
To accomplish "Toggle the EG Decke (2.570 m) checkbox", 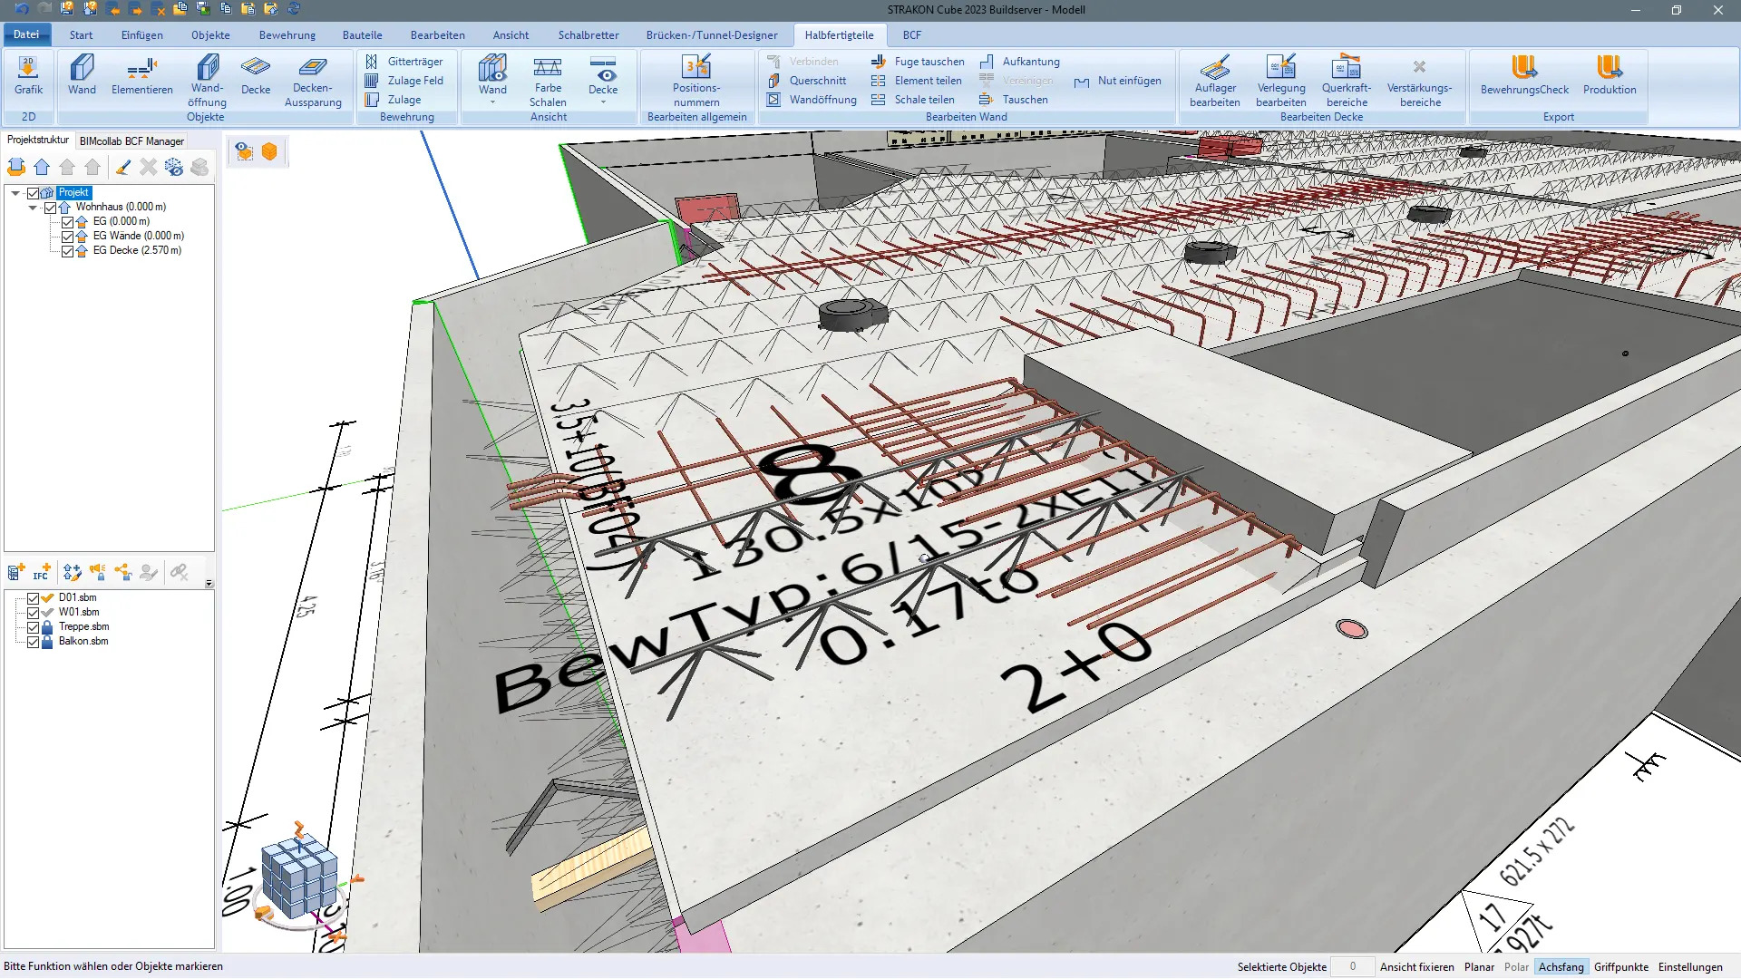I will [67, 251].
